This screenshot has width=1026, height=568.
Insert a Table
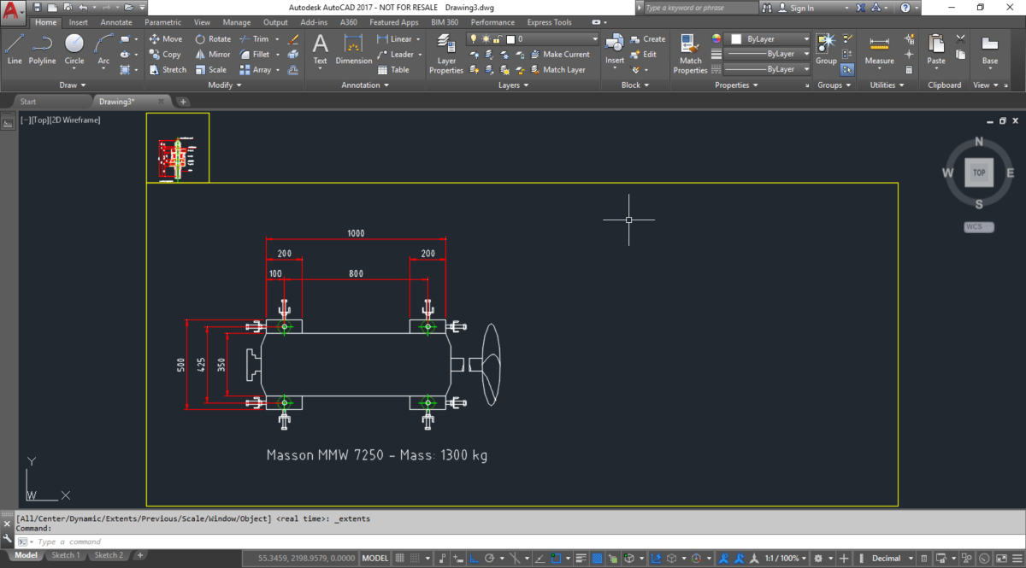click(393, 70)
